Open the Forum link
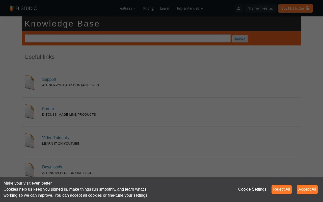 (48, 109)
